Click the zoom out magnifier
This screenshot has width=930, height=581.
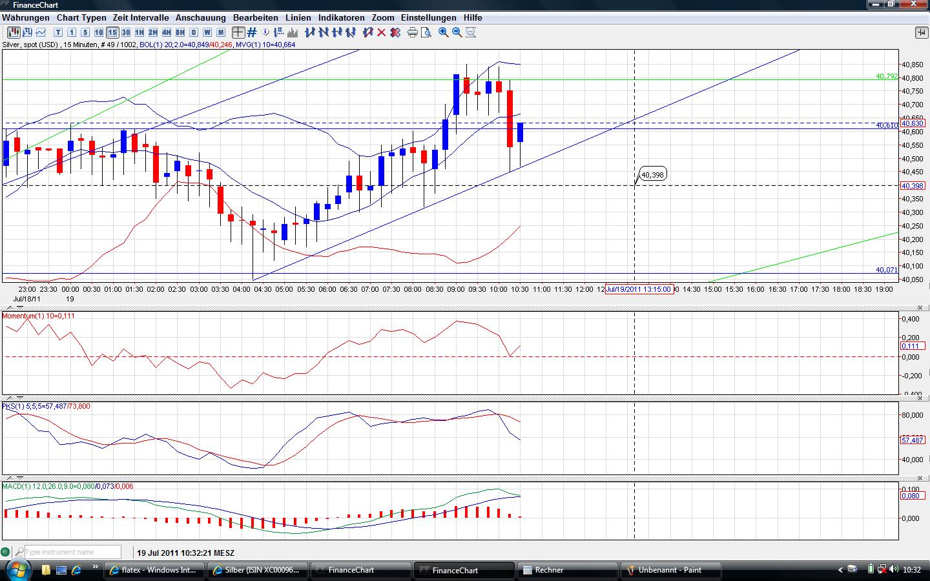457,32
